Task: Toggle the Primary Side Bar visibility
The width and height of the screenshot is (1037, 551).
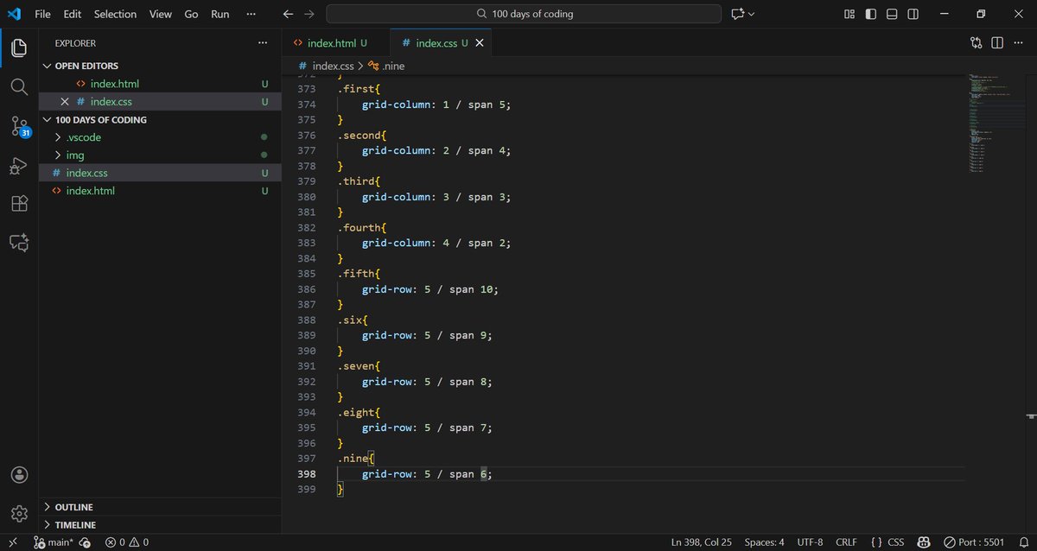Action: coord(870,14)
